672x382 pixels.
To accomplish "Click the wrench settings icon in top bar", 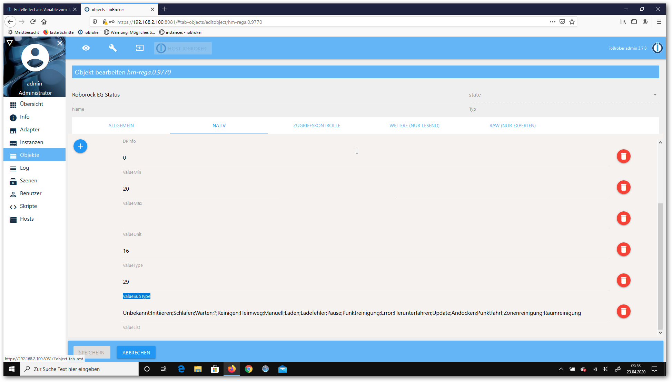I will [x=113, y=48].
